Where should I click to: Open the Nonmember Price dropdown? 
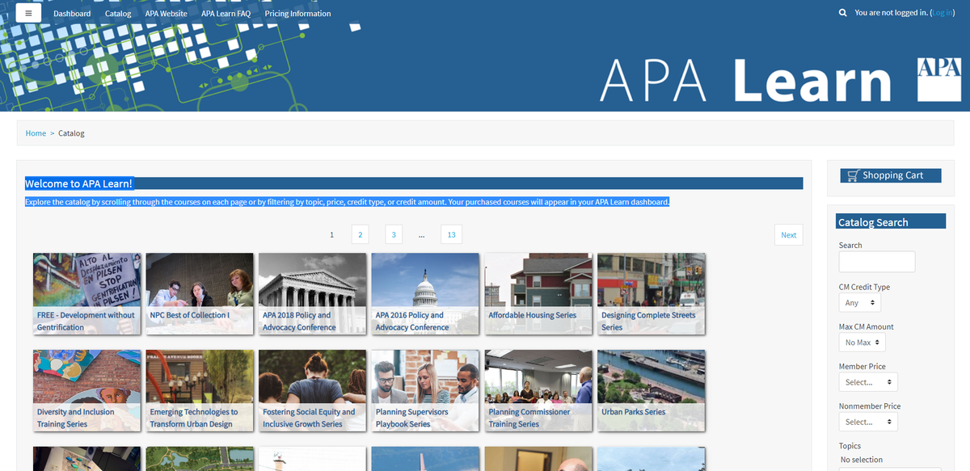pos(868,422)
